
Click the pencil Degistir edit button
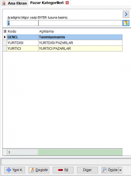pyautogui.click(x=39, y=170)
